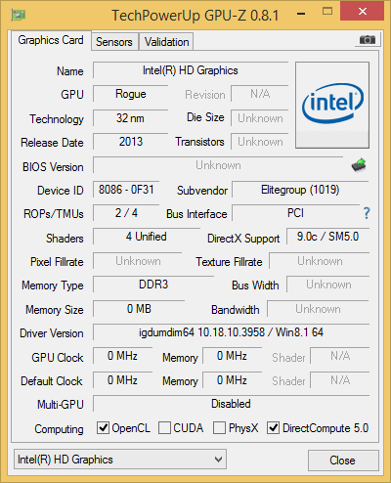Click the Bus Interface question mark
The image size is (391, 483).
367,213
